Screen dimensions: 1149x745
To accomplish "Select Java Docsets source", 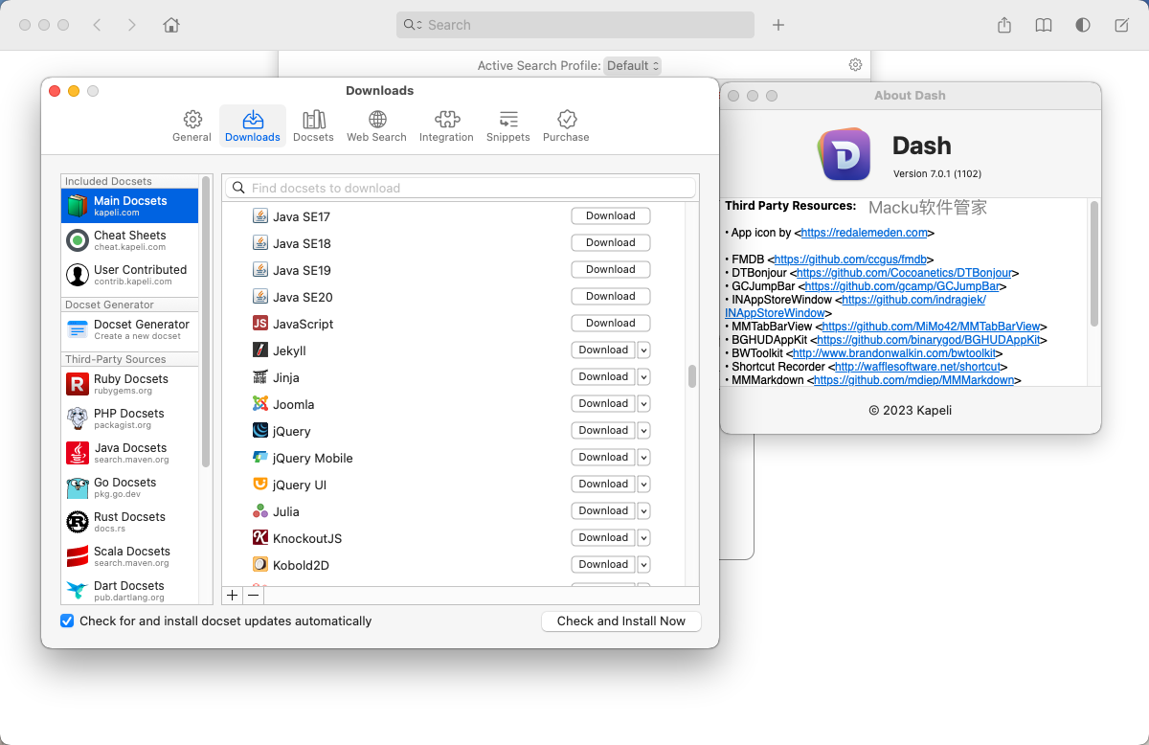I will [129, 453].
